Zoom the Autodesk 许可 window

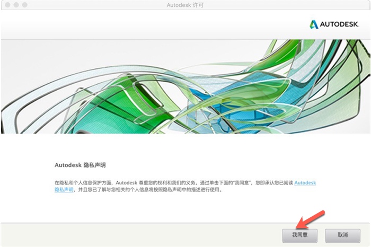tap(24, 5)
